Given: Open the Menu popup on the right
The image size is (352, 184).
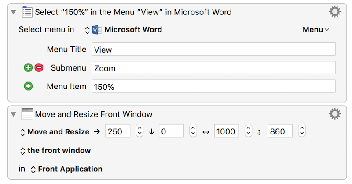Looking at the screenshot, I should coord(315,30).
